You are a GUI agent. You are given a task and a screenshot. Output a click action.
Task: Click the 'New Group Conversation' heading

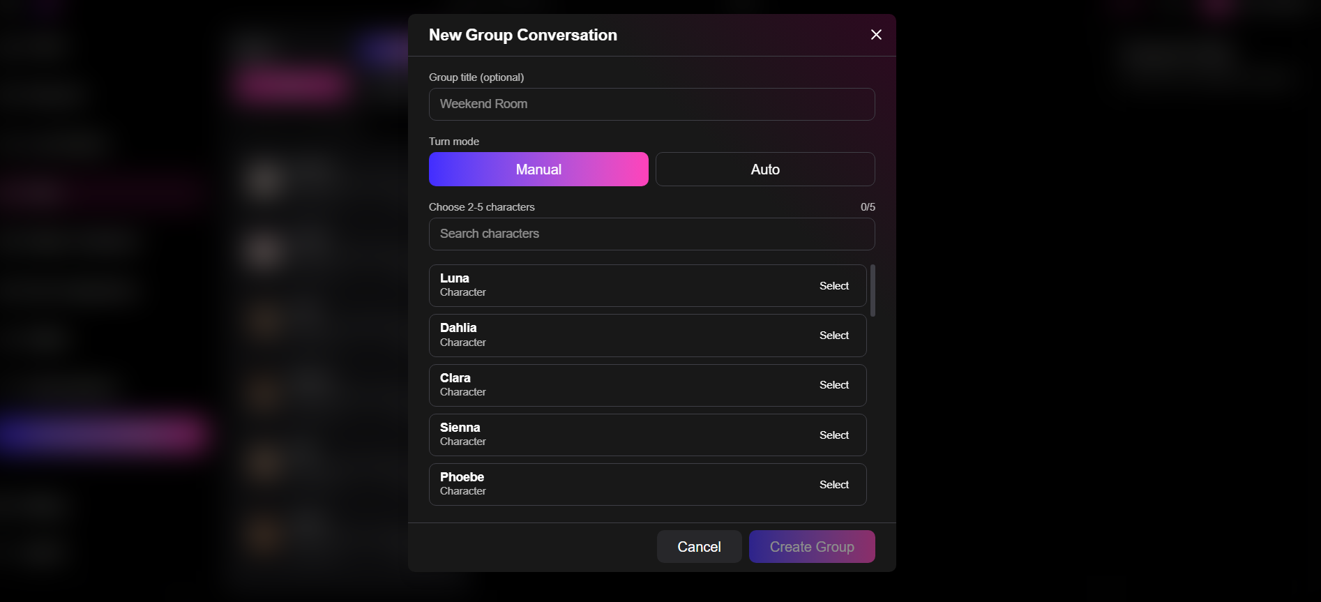(x=522, y=35)
